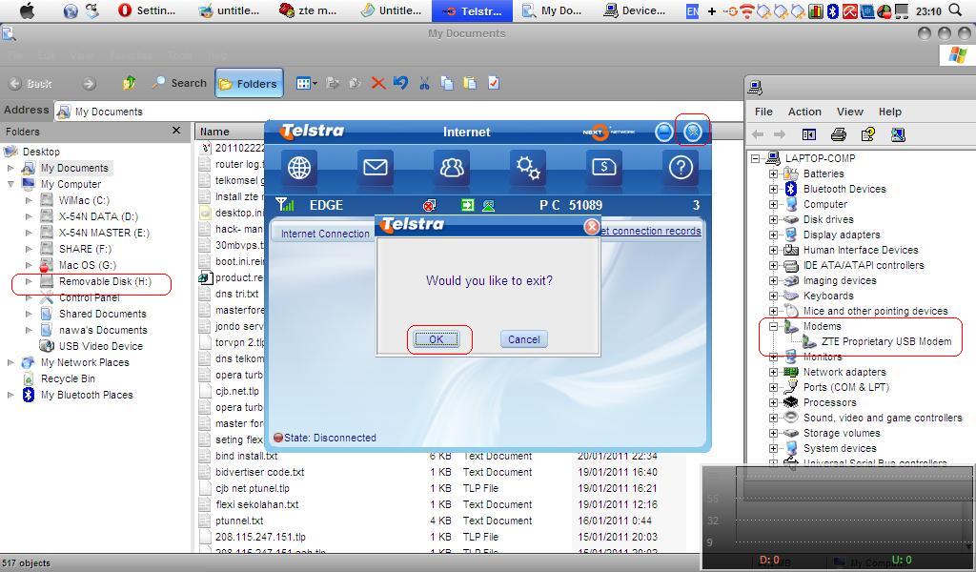Expand Network adapters in Device Manager
Image resolution: width=976 pixels, height=572 pixels.
[773, 372]
